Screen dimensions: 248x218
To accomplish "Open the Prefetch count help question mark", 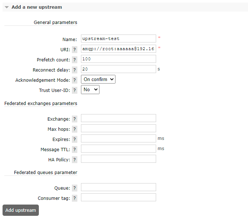I will (x=74, y=60).
